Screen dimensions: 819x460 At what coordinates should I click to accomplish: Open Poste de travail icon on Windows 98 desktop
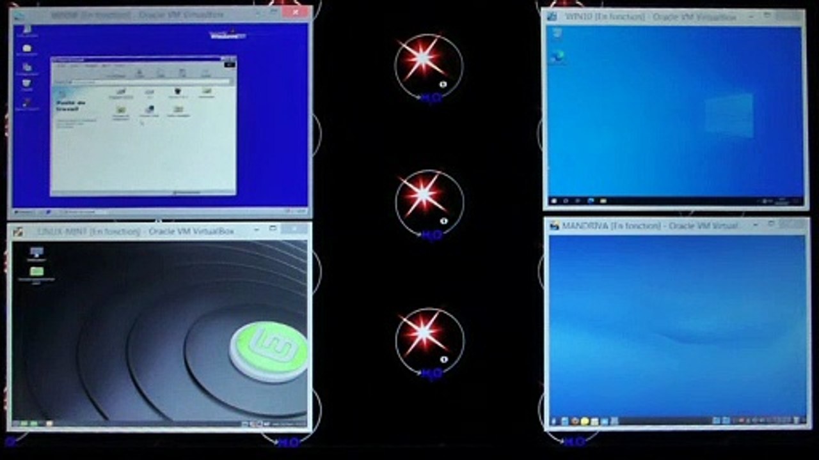click(27, 29)
